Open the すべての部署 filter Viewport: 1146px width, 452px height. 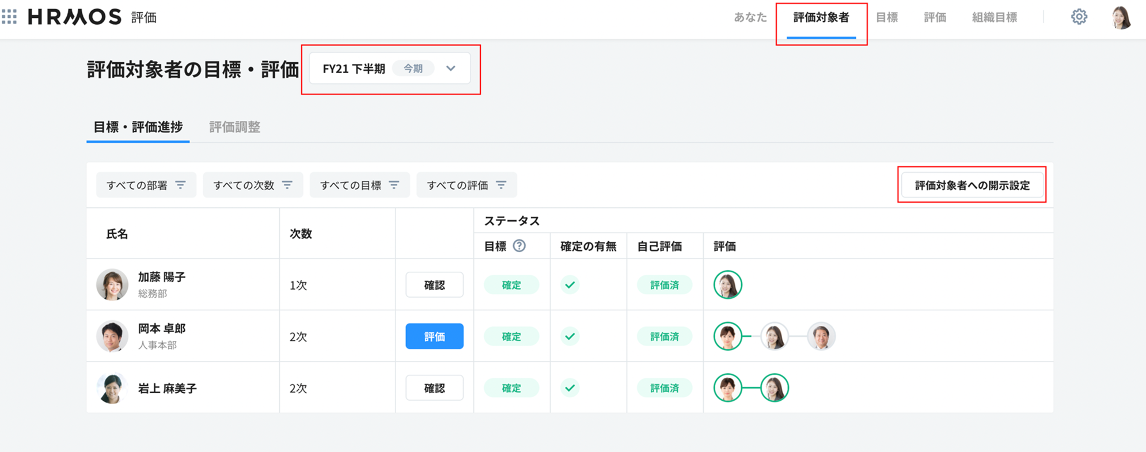tap(146, 185)
